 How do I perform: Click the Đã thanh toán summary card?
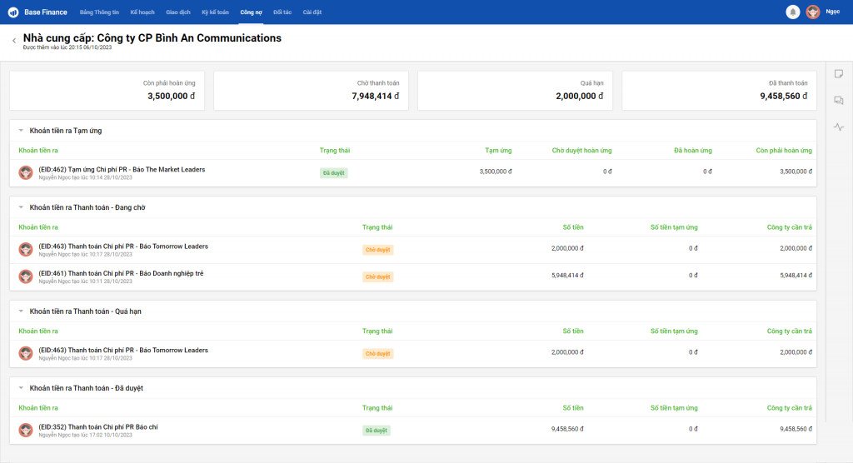coord(719,90)
